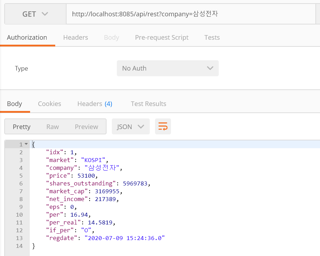
Task: Select the Pretty view button
Action: [22, 127]
